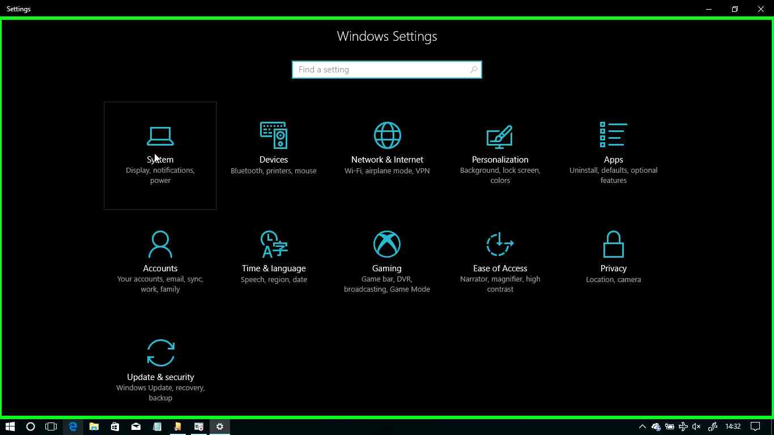
Task: Open the Mail app in the taskbar
Action: click(136, 427)
